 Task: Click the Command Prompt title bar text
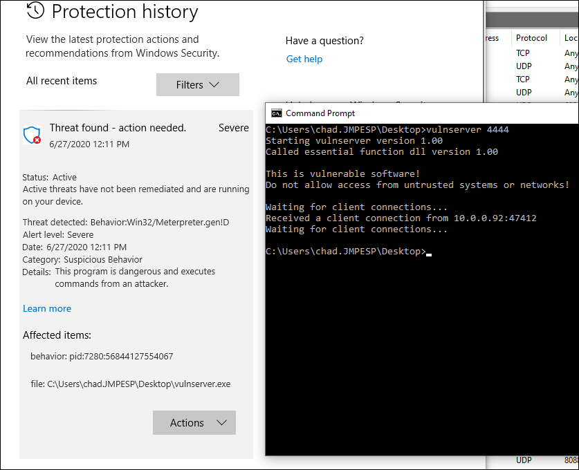click(x=320, y=113)
